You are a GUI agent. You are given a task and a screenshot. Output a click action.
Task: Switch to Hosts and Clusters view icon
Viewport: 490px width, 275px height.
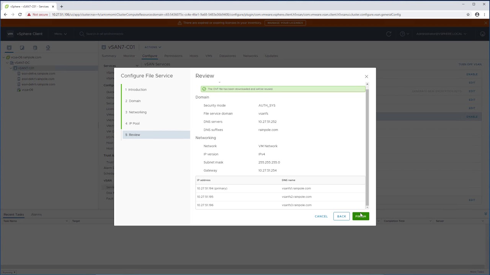point(9,48)
